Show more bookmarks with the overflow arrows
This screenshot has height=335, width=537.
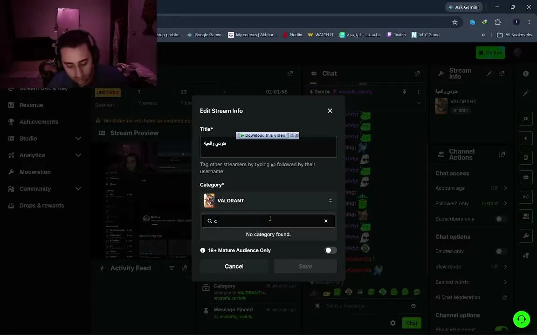[483, 35]
